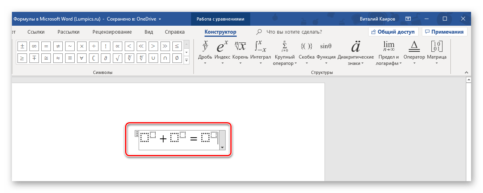Switch to the Справка ribbon tab
Viewport: 483px width, 193px height.
pyautogui.click(x=175, y=32)
